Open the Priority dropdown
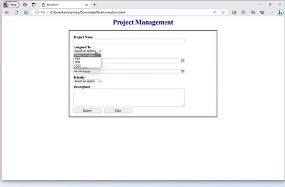 pyautogui.click(x=87, y=81)
